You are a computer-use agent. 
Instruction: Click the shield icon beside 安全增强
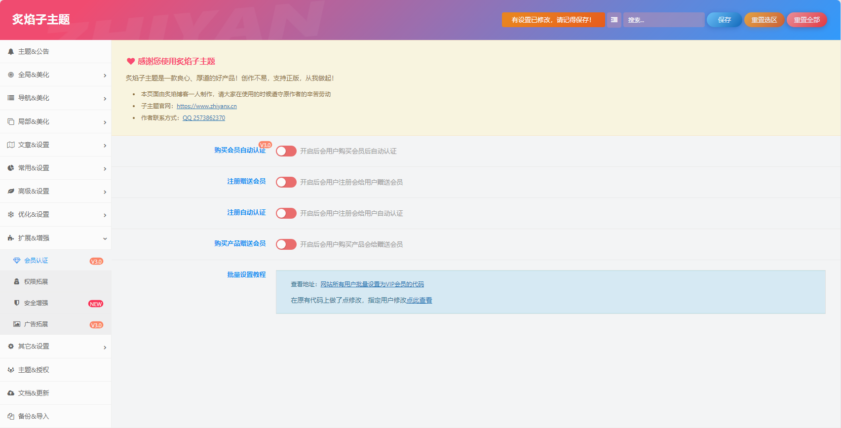click(17, 303)
